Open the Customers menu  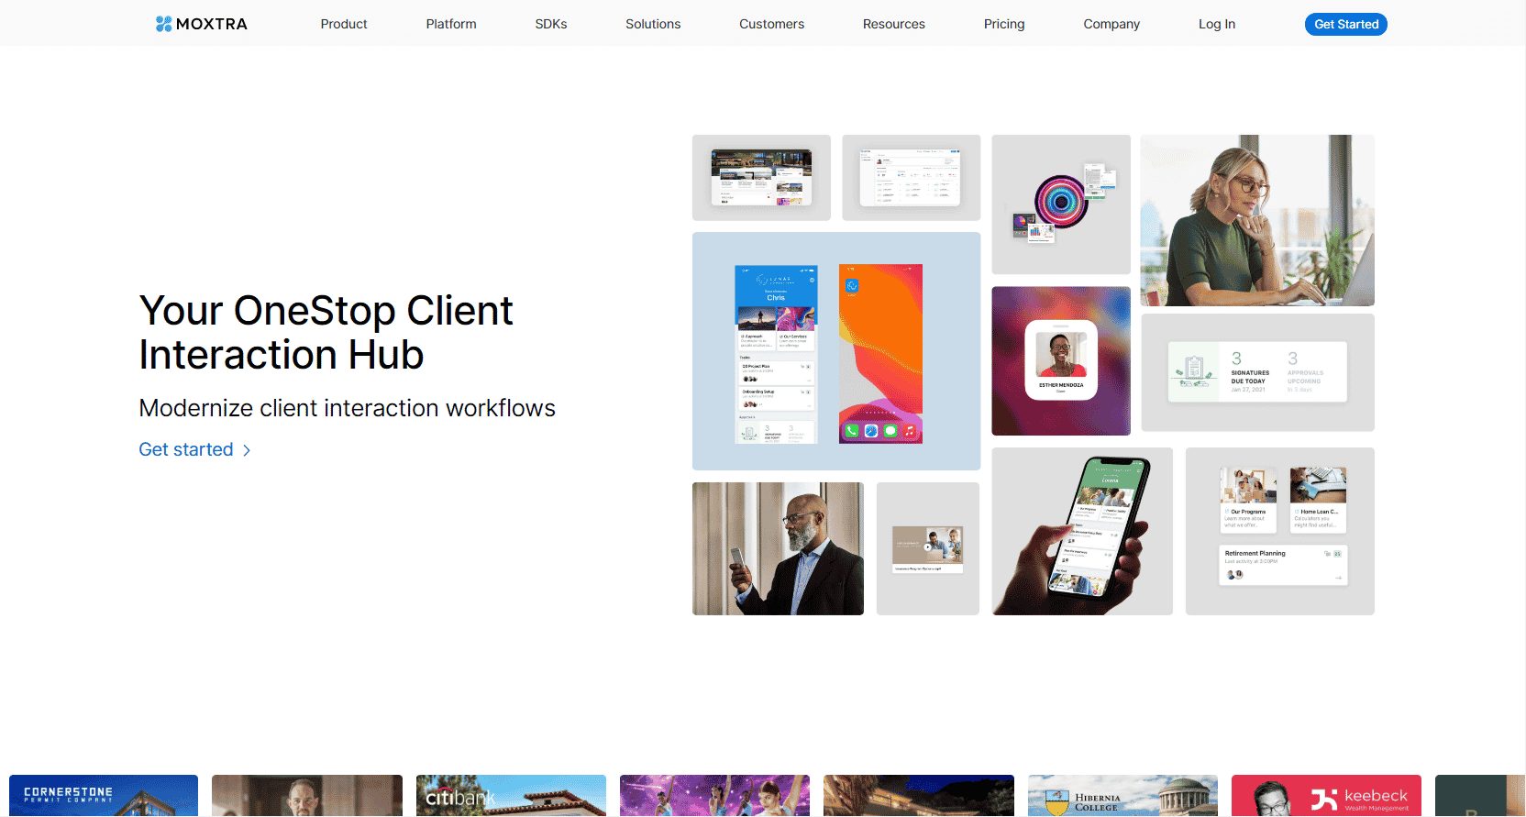(x=771, y=24)
